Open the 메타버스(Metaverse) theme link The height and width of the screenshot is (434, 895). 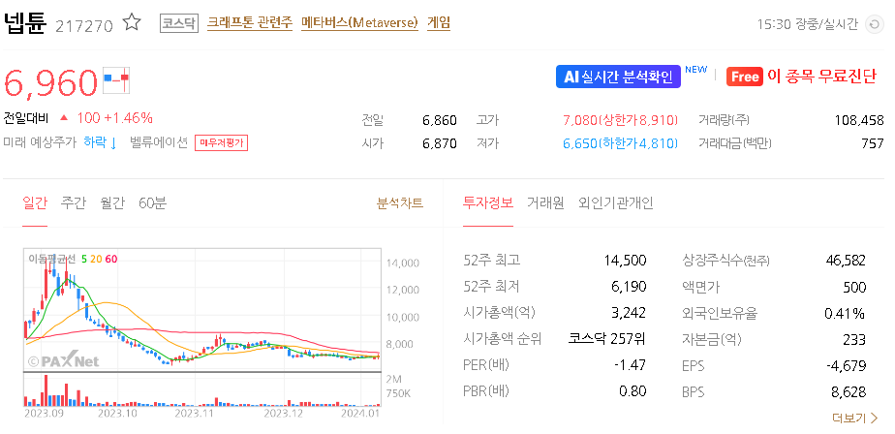coord(359,23)
